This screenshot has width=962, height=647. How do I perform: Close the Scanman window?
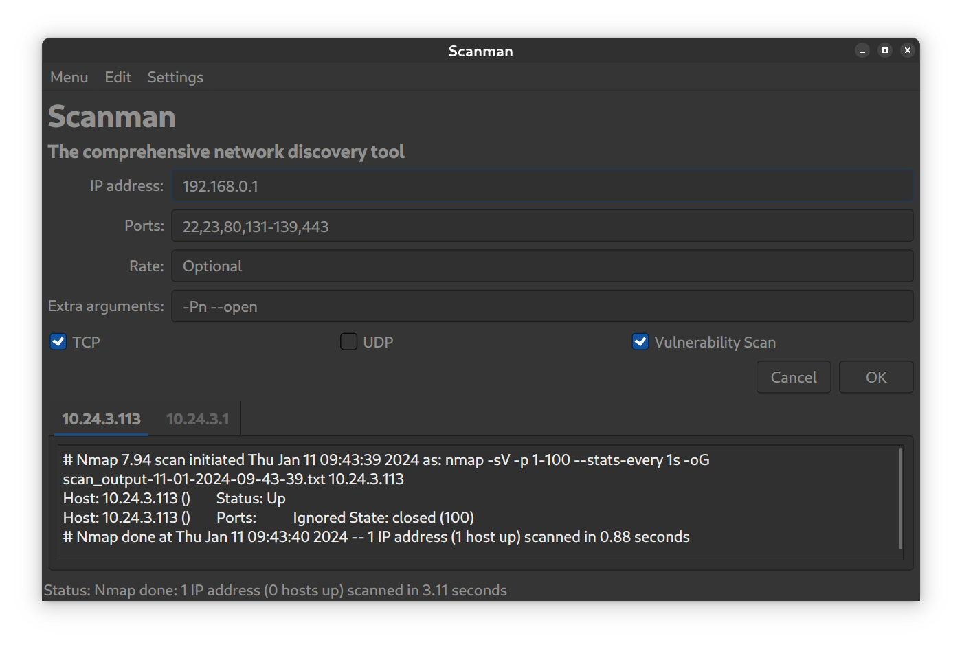[908, 50]
